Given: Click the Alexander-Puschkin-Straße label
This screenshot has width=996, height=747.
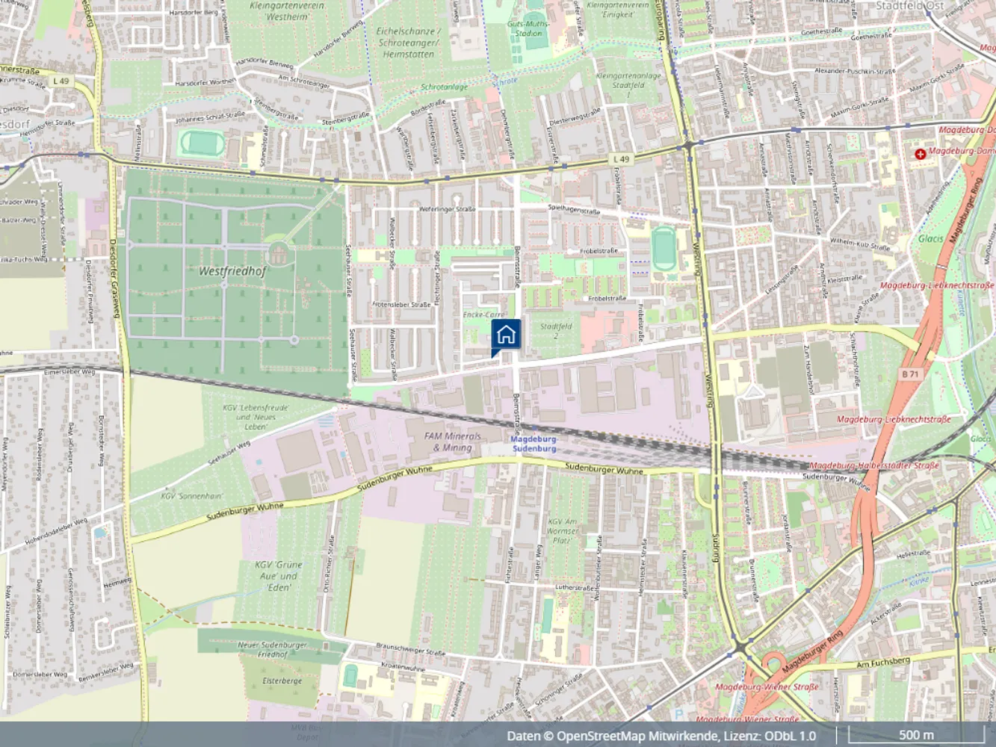Looking at the screenshot, I should point(855,71).
